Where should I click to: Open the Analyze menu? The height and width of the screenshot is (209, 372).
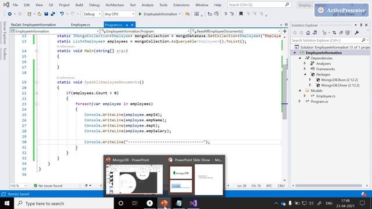147,5
